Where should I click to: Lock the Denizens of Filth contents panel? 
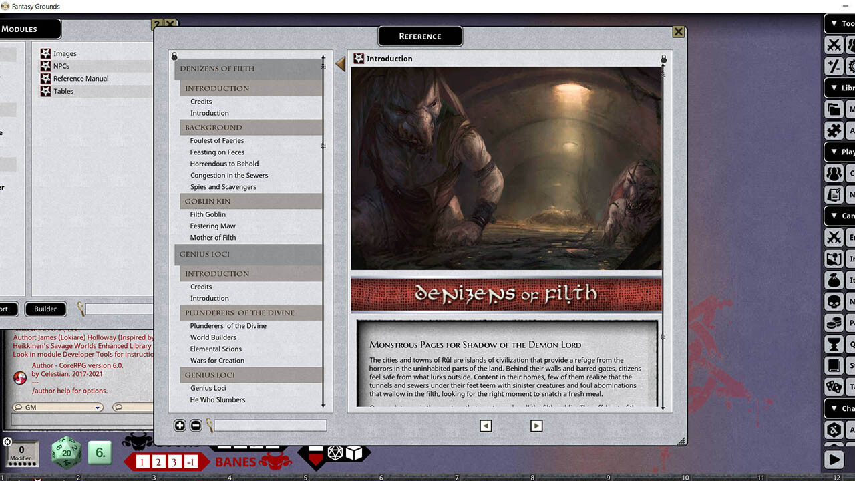click(x=174, y=55)
